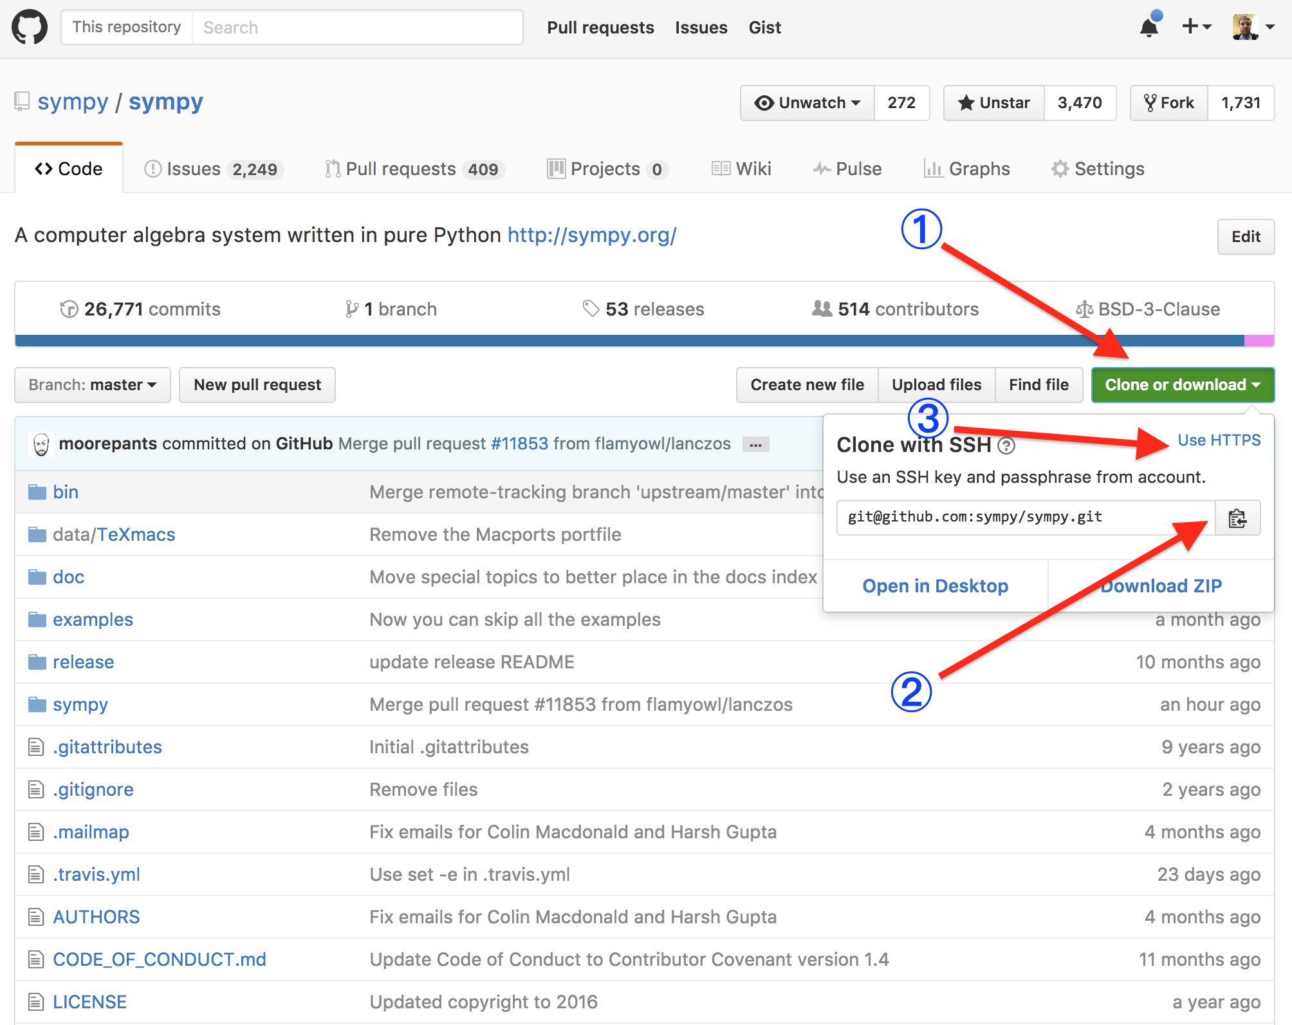
Task: Open the Unwatch dropdown
Action: [808, 103]
